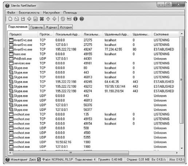
Task: Click the lsass.exe process icon
Action: (11, 54)
